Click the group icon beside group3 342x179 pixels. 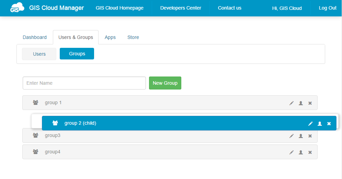tap(36, 135)
